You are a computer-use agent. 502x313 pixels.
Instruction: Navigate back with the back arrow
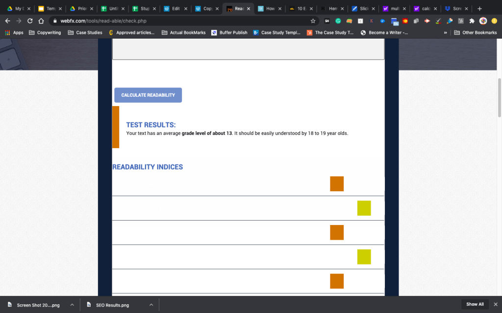(x=7, y=21)
